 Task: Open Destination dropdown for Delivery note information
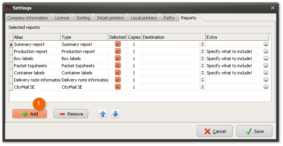pos(202,80)
